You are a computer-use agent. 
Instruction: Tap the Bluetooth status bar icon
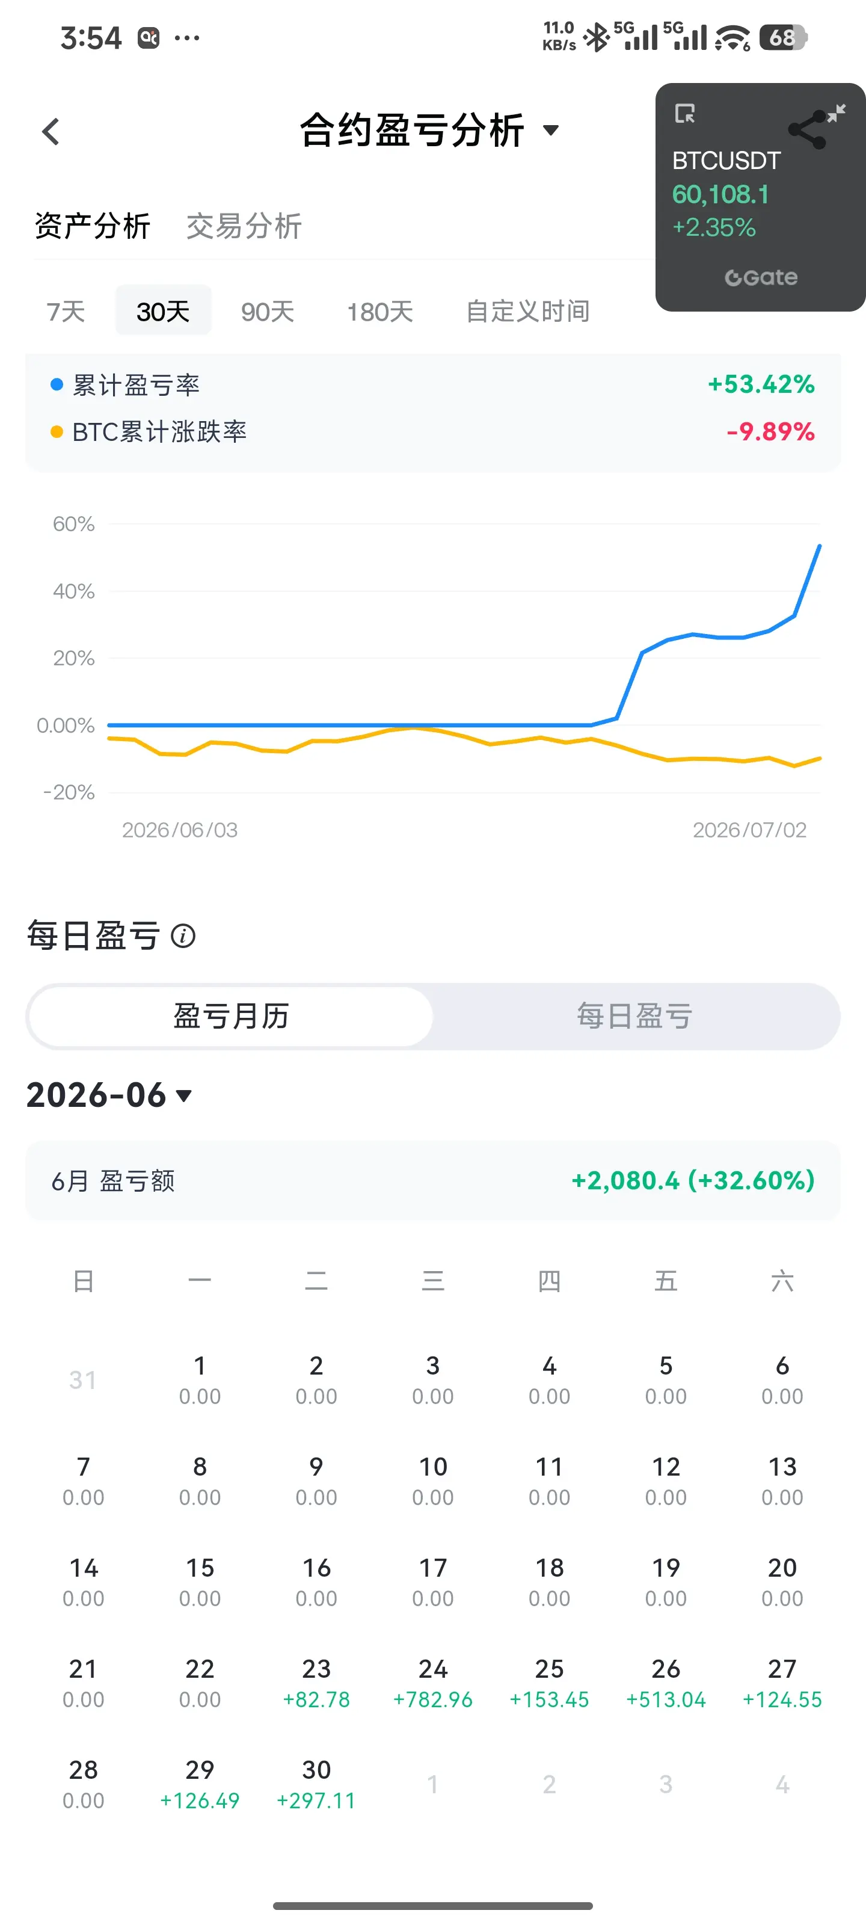[x=596, y=37]
